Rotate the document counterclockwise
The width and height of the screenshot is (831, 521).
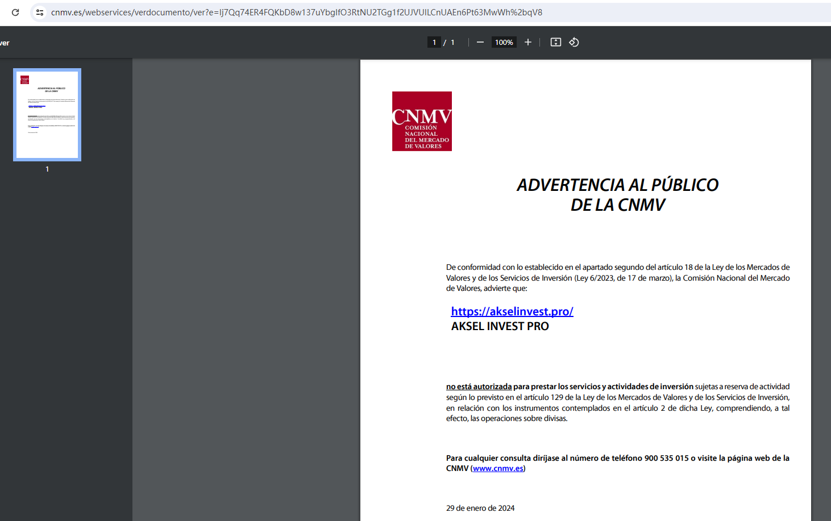(574, 42)
